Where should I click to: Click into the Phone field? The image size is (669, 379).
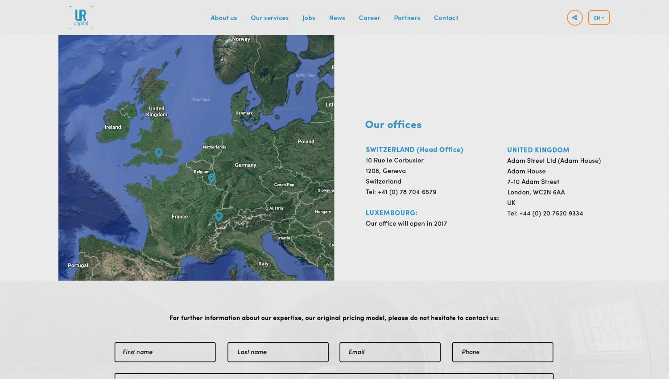503,352
